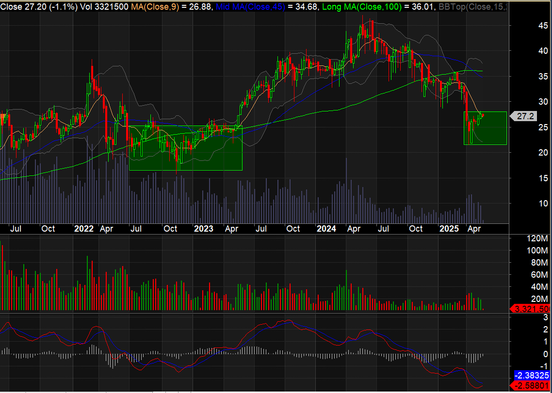Click the 2022 year label on time axis
The width and height of the screenshot is (552, 393).
pyautogui.click(x=83, y=229)
